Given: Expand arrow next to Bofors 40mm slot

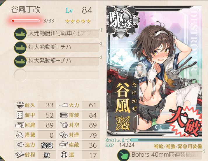Looking at the screenshot, I should point(204,151).
